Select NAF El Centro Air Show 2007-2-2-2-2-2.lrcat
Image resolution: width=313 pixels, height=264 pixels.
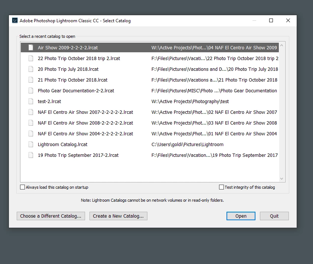(85, 112)
